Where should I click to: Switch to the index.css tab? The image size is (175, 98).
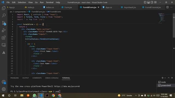point(50,7)
